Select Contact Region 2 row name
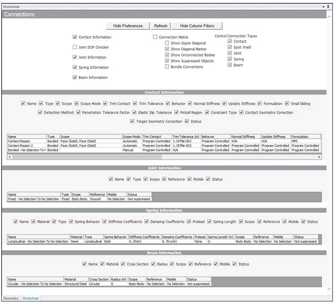The height and width of the screenshot is (304, 335). 27,146
